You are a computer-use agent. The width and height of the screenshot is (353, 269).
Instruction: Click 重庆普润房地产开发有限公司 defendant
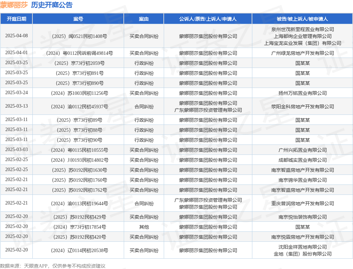(x=303, y=203)
